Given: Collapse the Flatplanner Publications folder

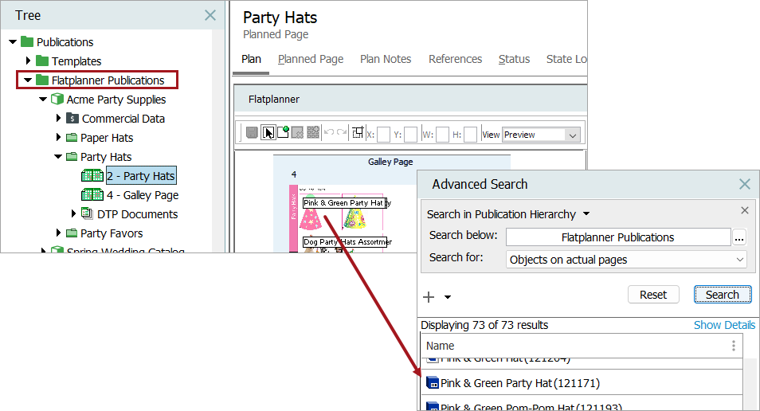Looking at the screenshot, I should pyautogui.click(x=27, y=80).
